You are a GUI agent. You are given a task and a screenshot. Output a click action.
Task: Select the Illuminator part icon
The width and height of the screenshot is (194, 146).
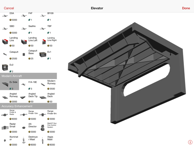coord(5,140)
